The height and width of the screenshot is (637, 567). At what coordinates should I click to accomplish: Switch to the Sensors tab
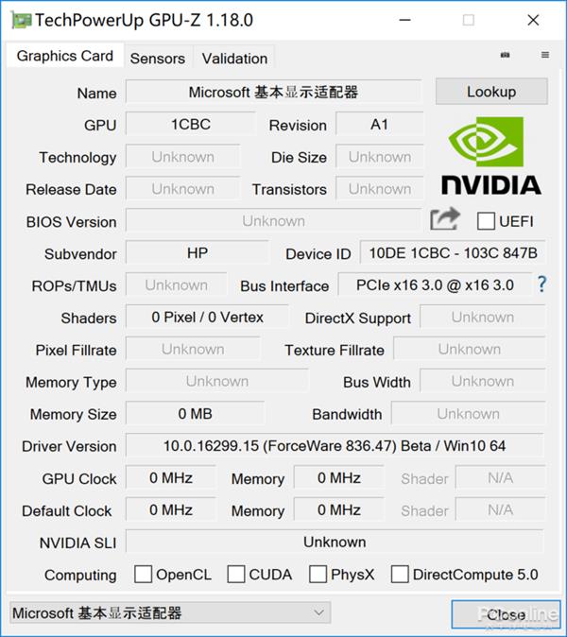tap(158, 59)
